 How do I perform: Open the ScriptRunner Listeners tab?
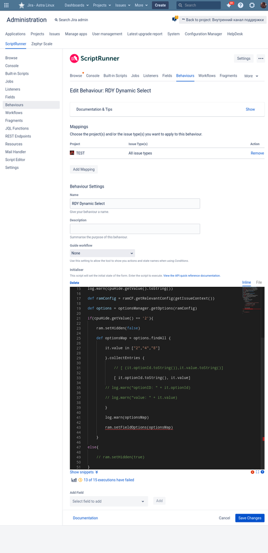tap(151, 75)
